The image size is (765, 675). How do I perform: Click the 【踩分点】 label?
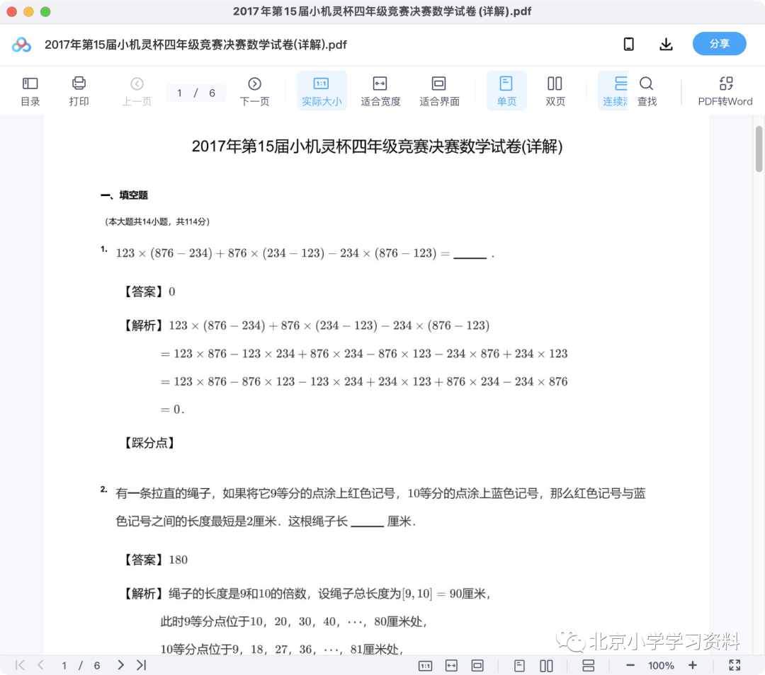(x=148, y=443)
